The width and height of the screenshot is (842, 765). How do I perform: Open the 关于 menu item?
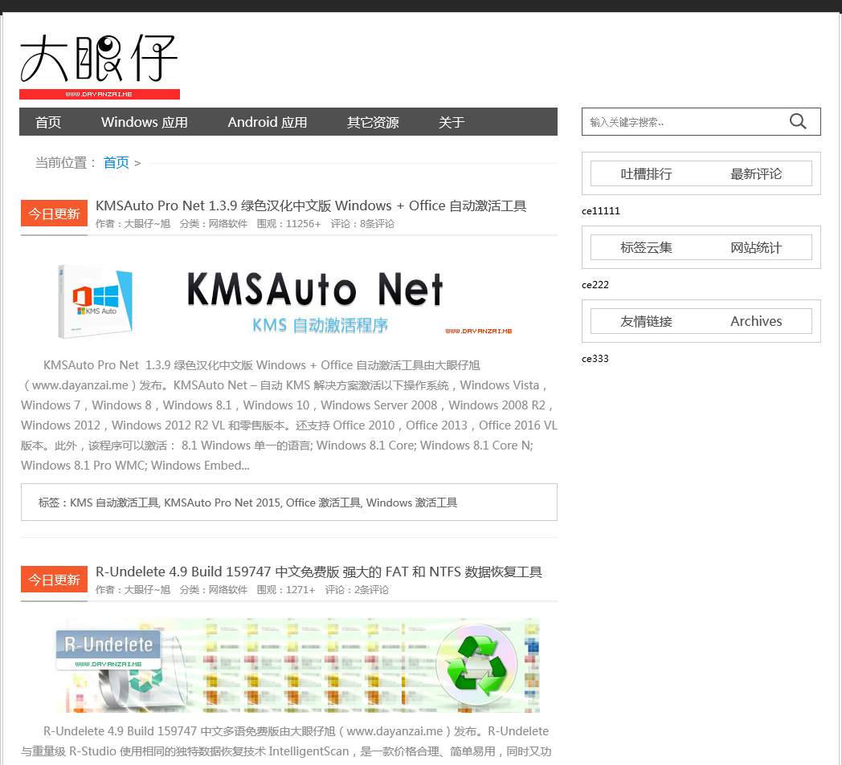[452, 122]
